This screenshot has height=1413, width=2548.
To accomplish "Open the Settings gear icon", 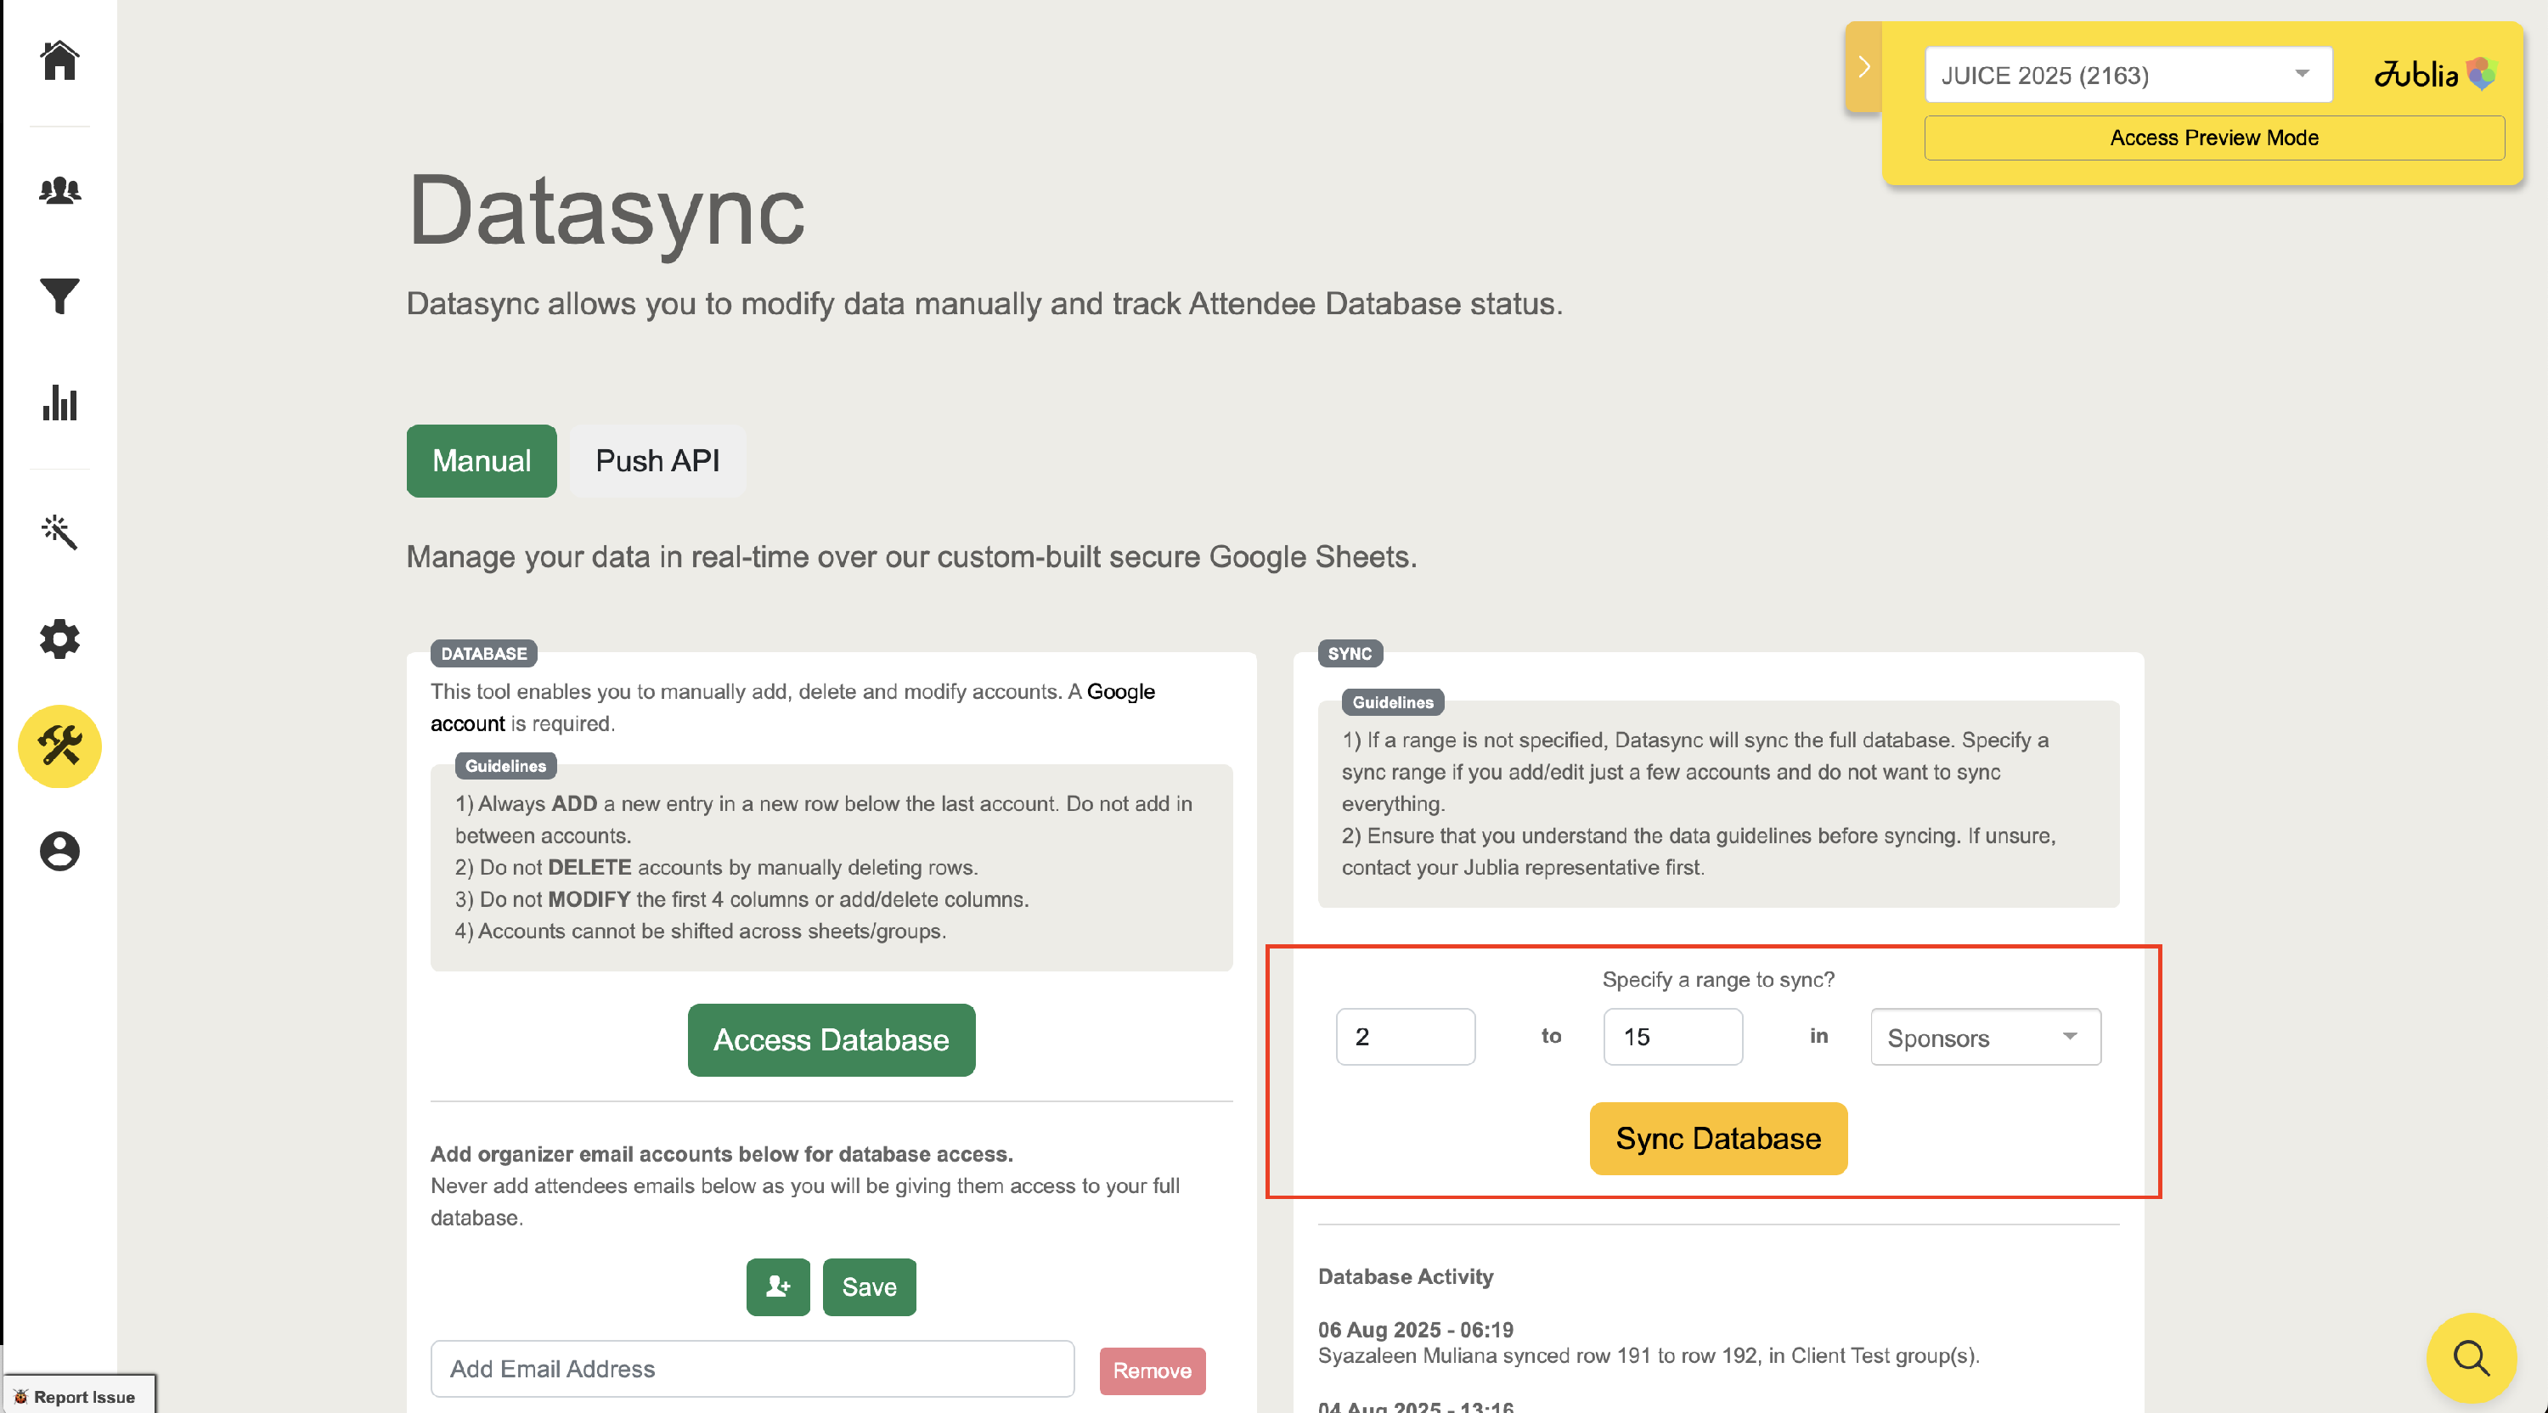I will point(59,639).
